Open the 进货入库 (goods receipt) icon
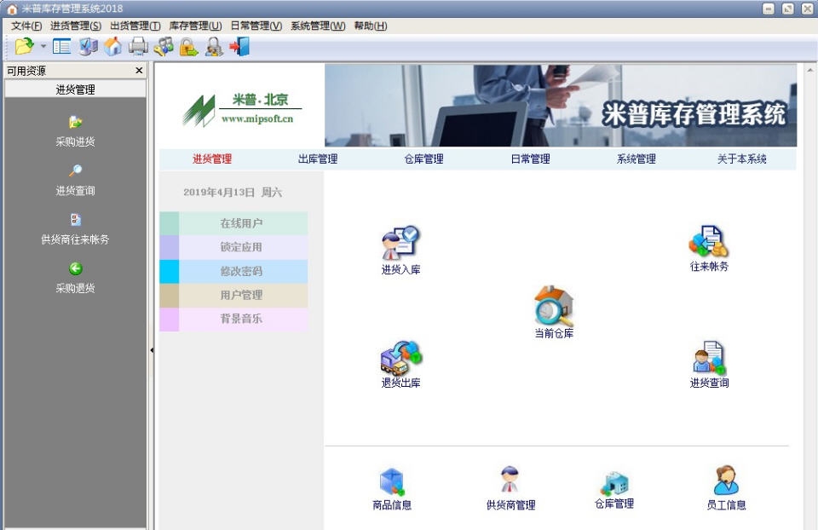818x530 pixels. coord(400,247)
